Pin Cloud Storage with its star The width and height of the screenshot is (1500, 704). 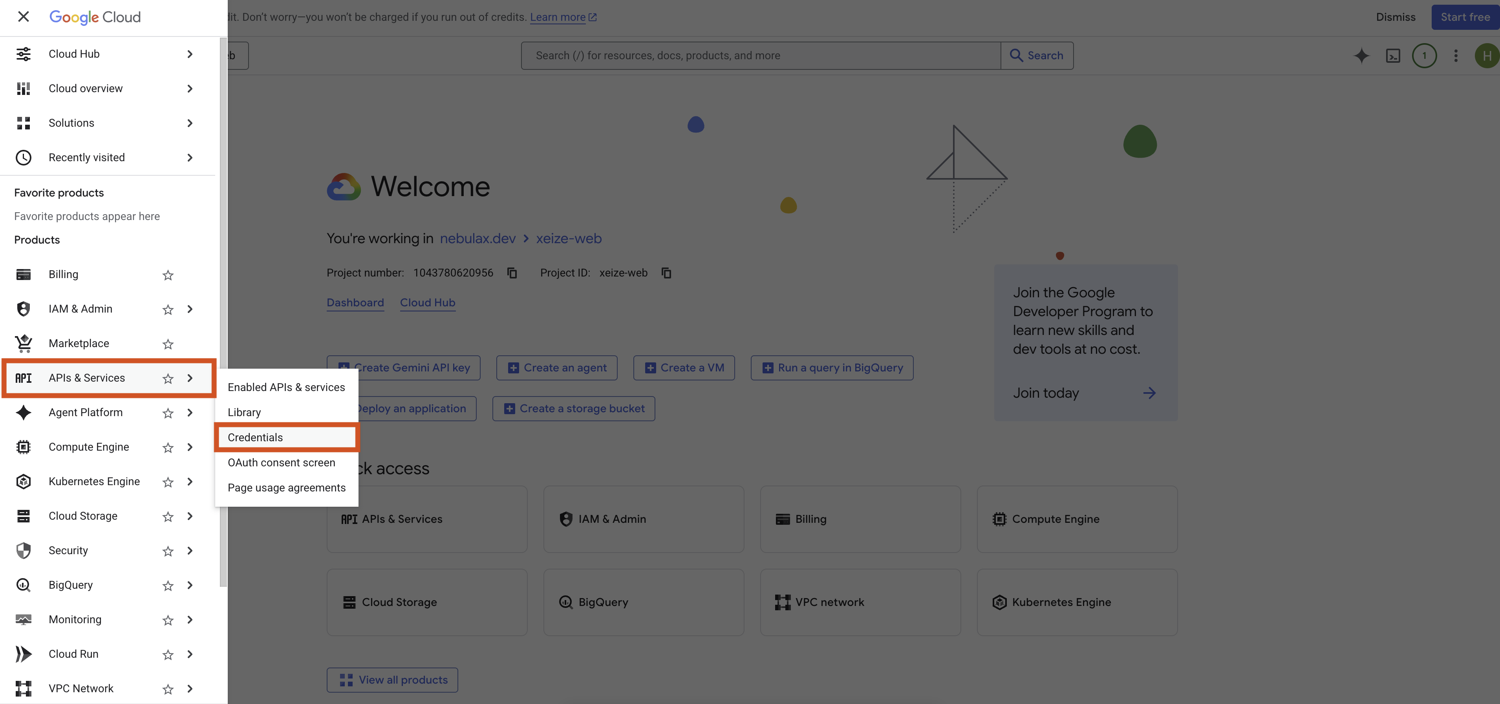click(x=168, y=517)
